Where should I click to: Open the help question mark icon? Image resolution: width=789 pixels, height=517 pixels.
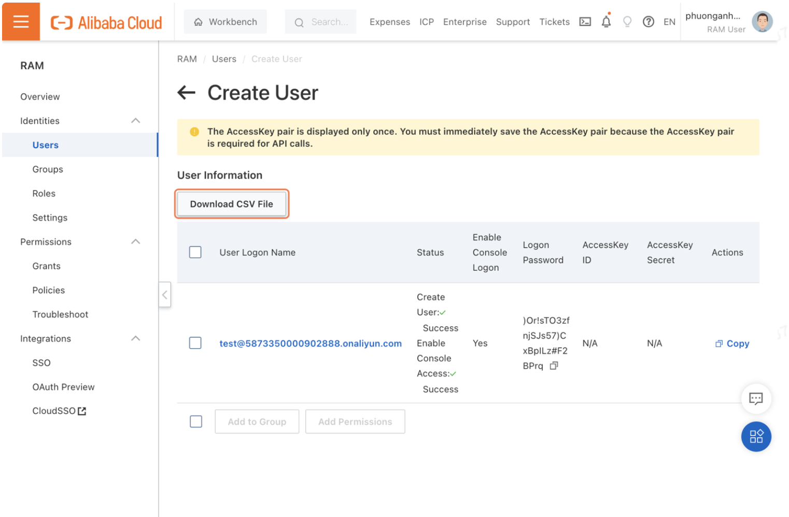click(648, 22)
